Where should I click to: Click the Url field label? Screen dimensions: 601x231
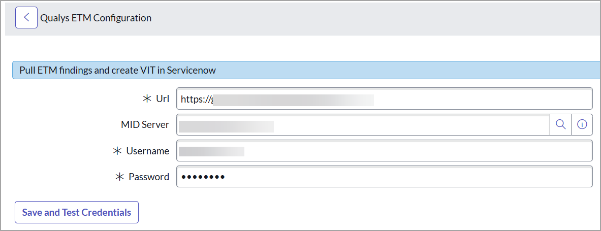point(163,99)
